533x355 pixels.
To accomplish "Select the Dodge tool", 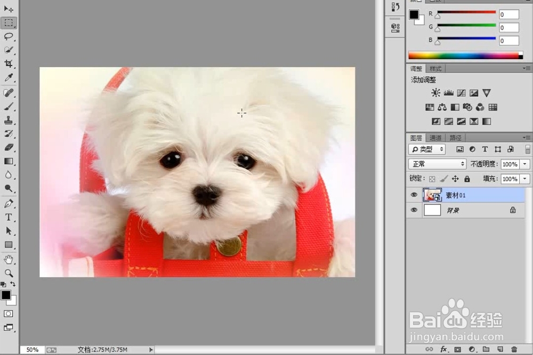I will click(x=9, y=188).
